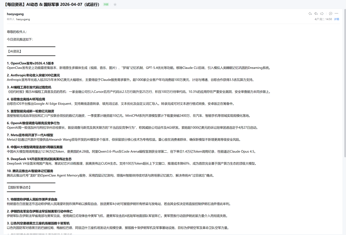Click the 4/7 周二 14:50 timestamp
The width and height of the screenshot is (346, 235).
pyautogui.click(x=323, y=19)
